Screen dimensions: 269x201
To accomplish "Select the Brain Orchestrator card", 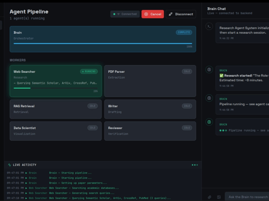I will tap(103, 39).
